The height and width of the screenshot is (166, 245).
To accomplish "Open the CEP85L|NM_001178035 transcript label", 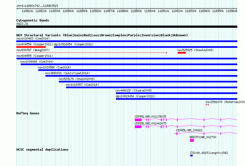I will (x=151, y=117).
